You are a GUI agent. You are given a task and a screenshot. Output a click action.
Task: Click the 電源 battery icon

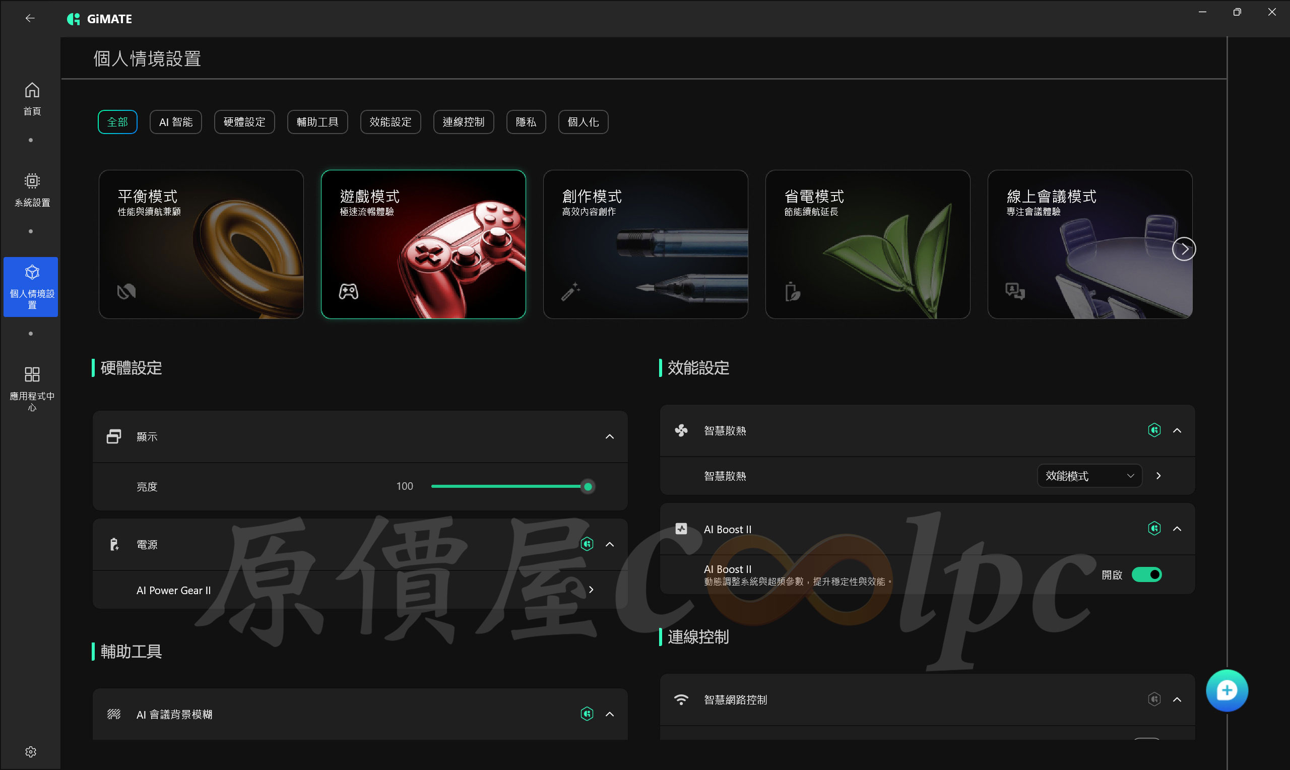(x=114, y=544)
